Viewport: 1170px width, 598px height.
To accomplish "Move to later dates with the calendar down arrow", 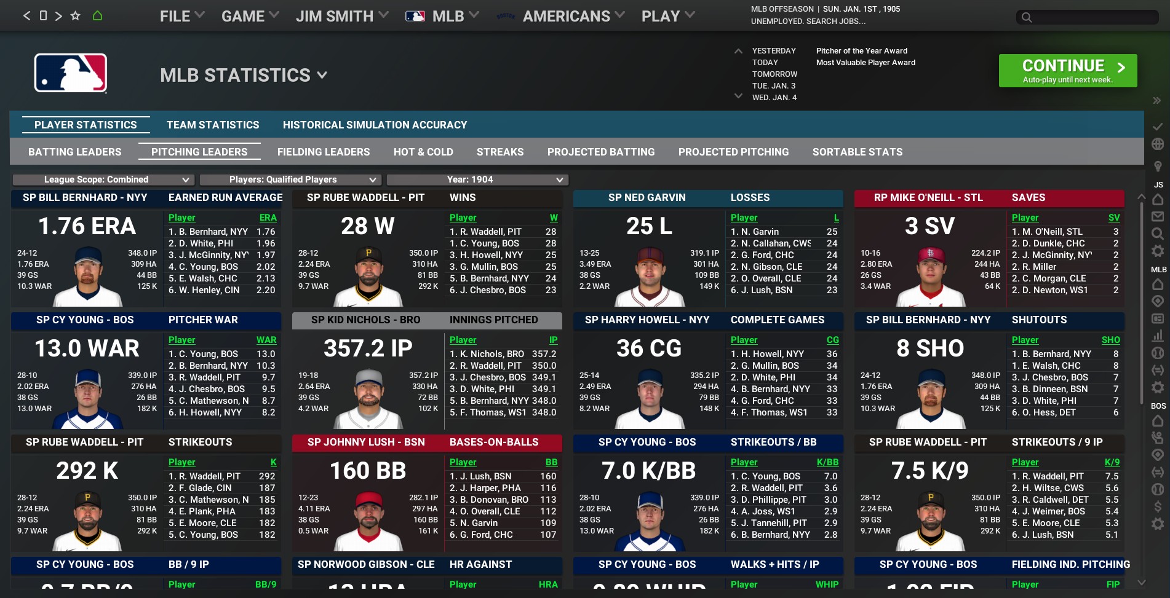I will [x=738, y=96].
